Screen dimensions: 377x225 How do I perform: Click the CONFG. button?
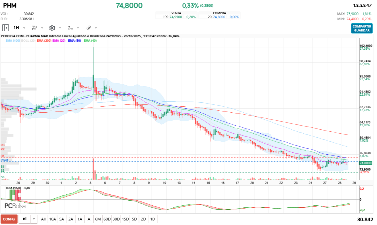pos(9,219)
